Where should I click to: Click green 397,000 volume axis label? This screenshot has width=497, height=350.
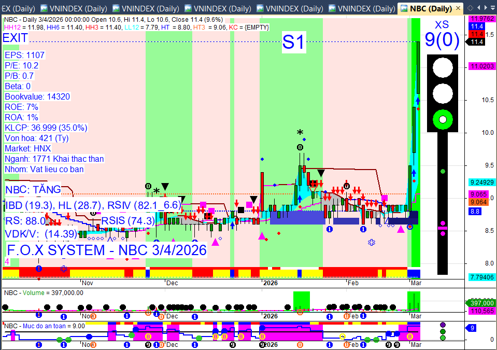480,303
